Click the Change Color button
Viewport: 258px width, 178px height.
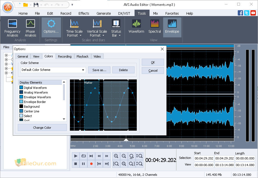(42, 127)
